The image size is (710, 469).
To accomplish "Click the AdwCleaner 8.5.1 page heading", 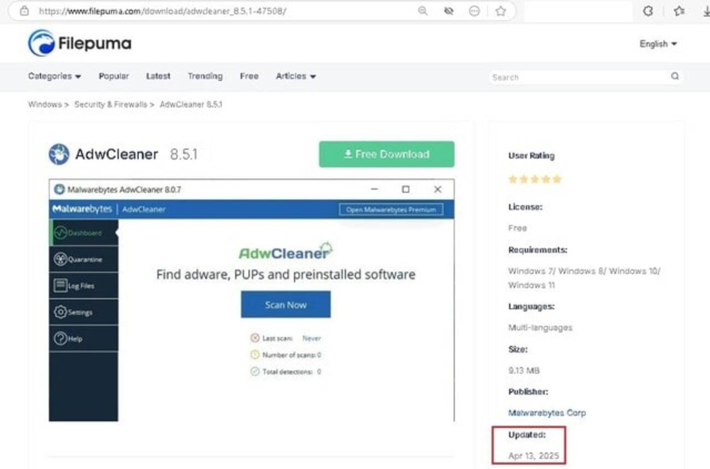I will click(x=136, y=155).
